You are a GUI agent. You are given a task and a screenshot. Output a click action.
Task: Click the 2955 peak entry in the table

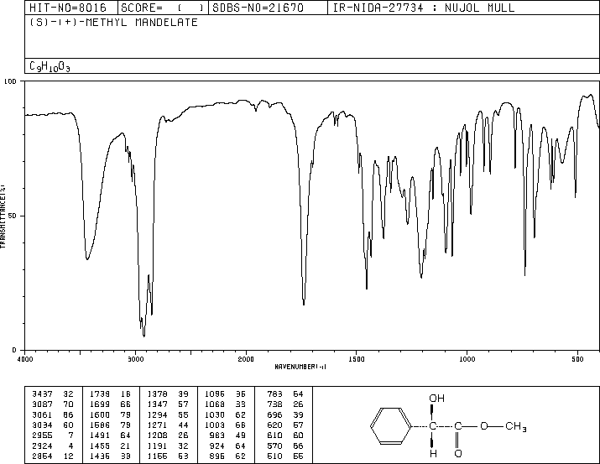pos(53,435)
